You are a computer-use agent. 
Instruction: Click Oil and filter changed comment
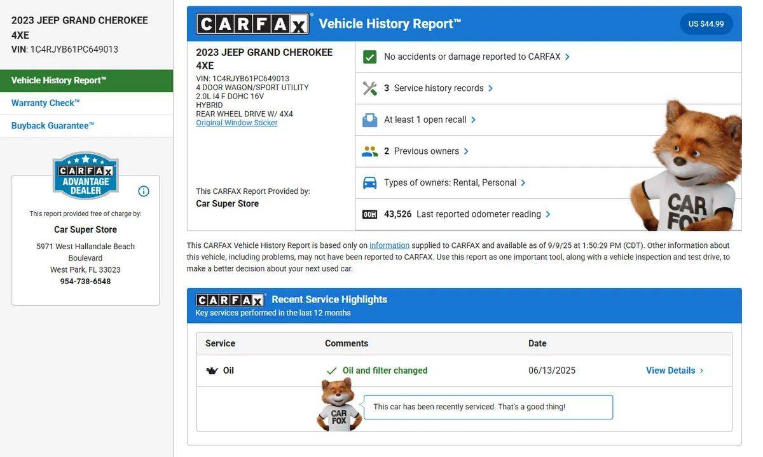tap(385, 371)
